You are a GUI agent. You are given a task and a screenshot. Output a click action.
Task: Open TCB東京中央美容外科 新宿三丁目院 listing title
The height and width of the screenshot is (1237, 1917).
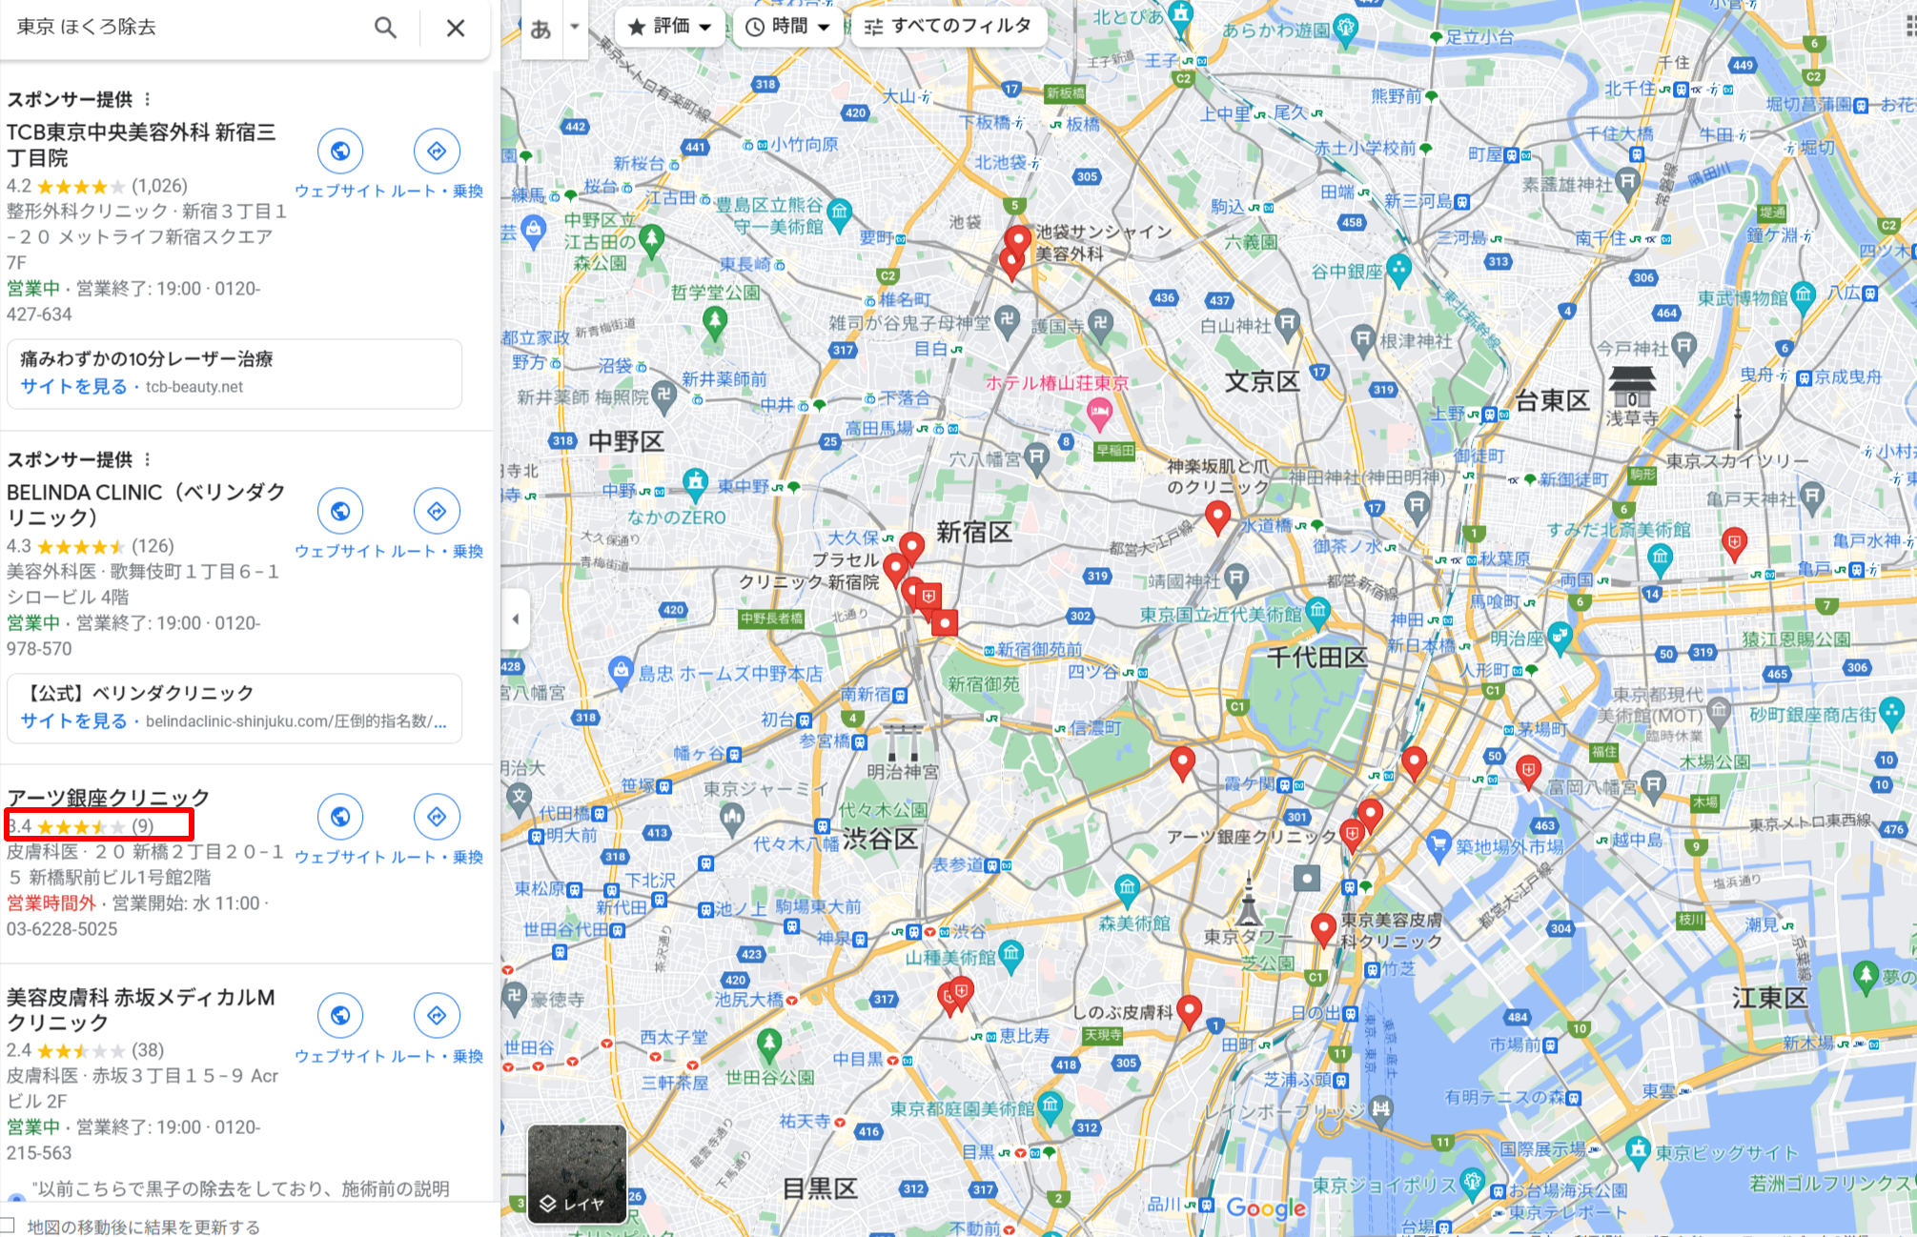point(141,145)
